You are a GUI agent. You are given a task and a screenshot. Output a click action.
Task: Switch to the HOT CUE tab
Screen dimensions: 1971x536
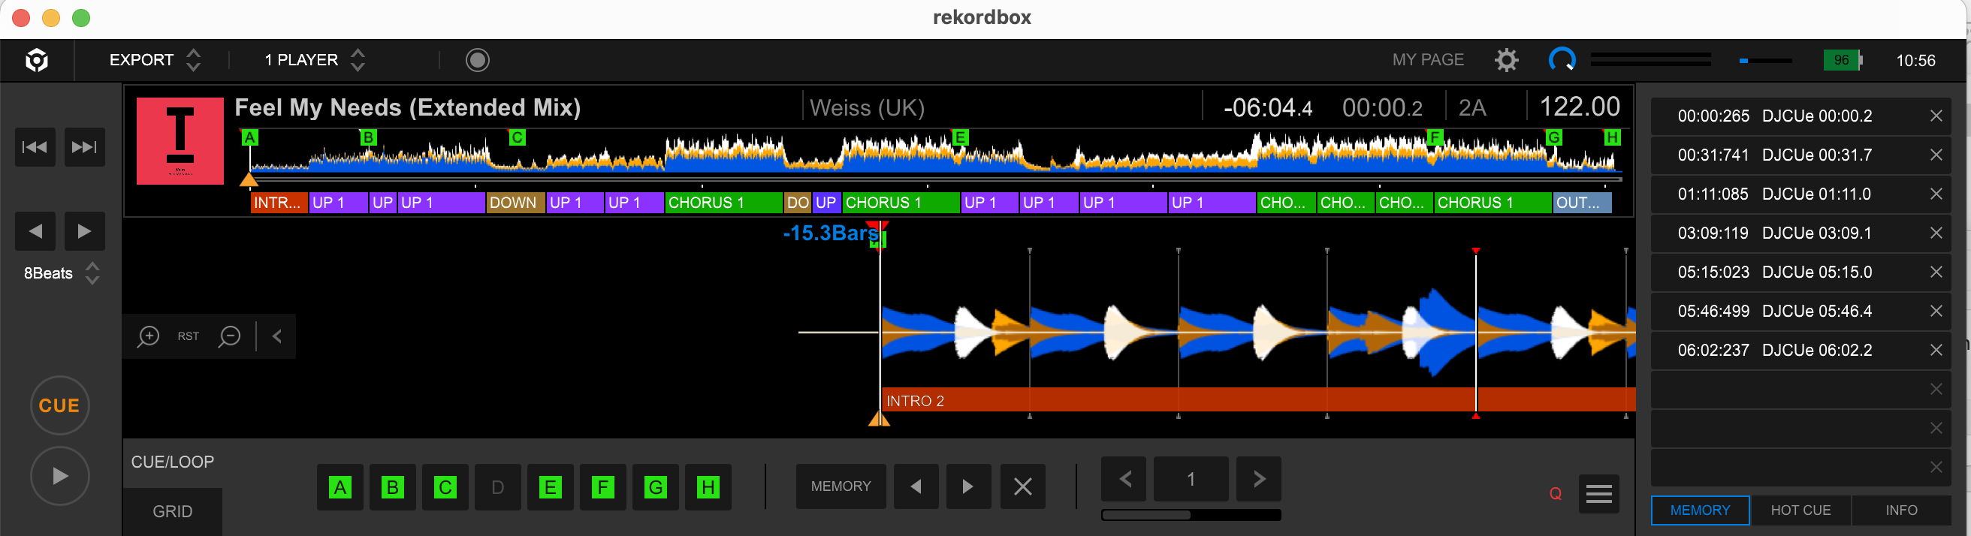point(1800,510)
